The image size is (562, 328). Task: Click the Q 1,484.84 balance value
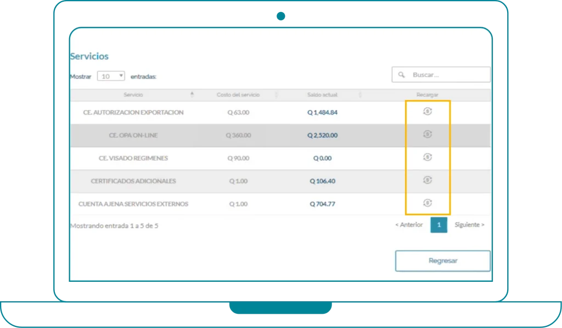tap(322, 113)
